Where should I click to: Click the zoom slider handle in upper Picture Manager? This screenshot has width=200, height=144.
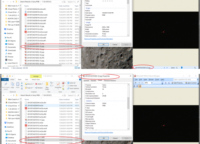182,68
